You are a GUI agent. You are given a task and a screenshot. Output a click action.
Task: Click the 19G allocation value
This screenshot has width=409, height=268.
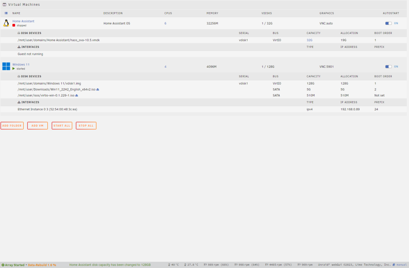pos(343,40)
